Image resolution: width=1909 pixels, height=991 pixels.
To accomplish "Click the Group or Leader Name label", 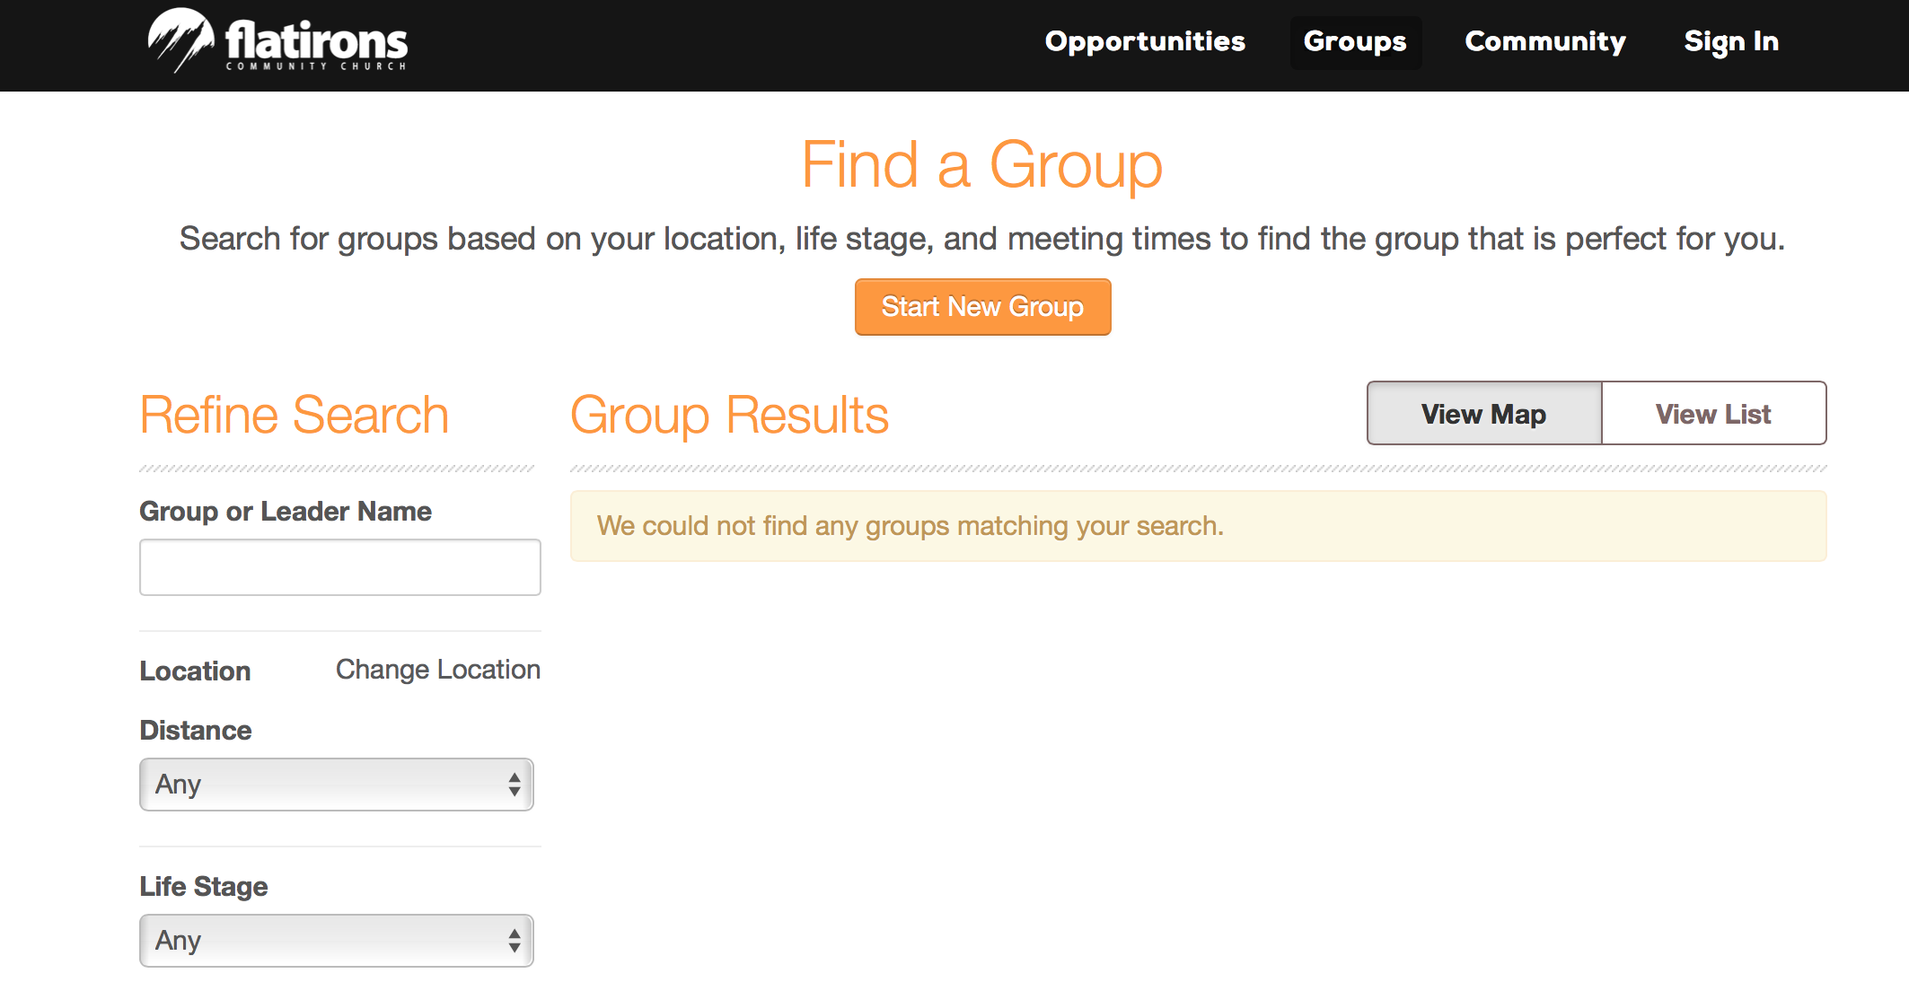I will [286, 512].
